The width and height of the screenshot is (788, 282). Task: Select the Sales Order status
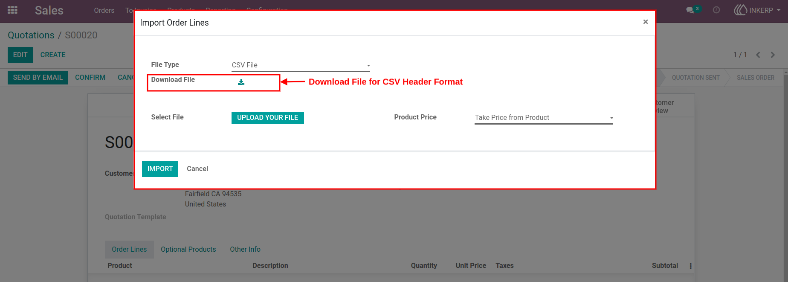coord(756,78)
